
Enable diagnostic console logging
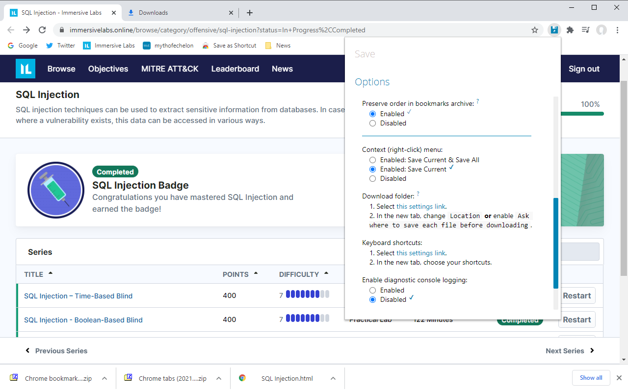pos(373,291)
